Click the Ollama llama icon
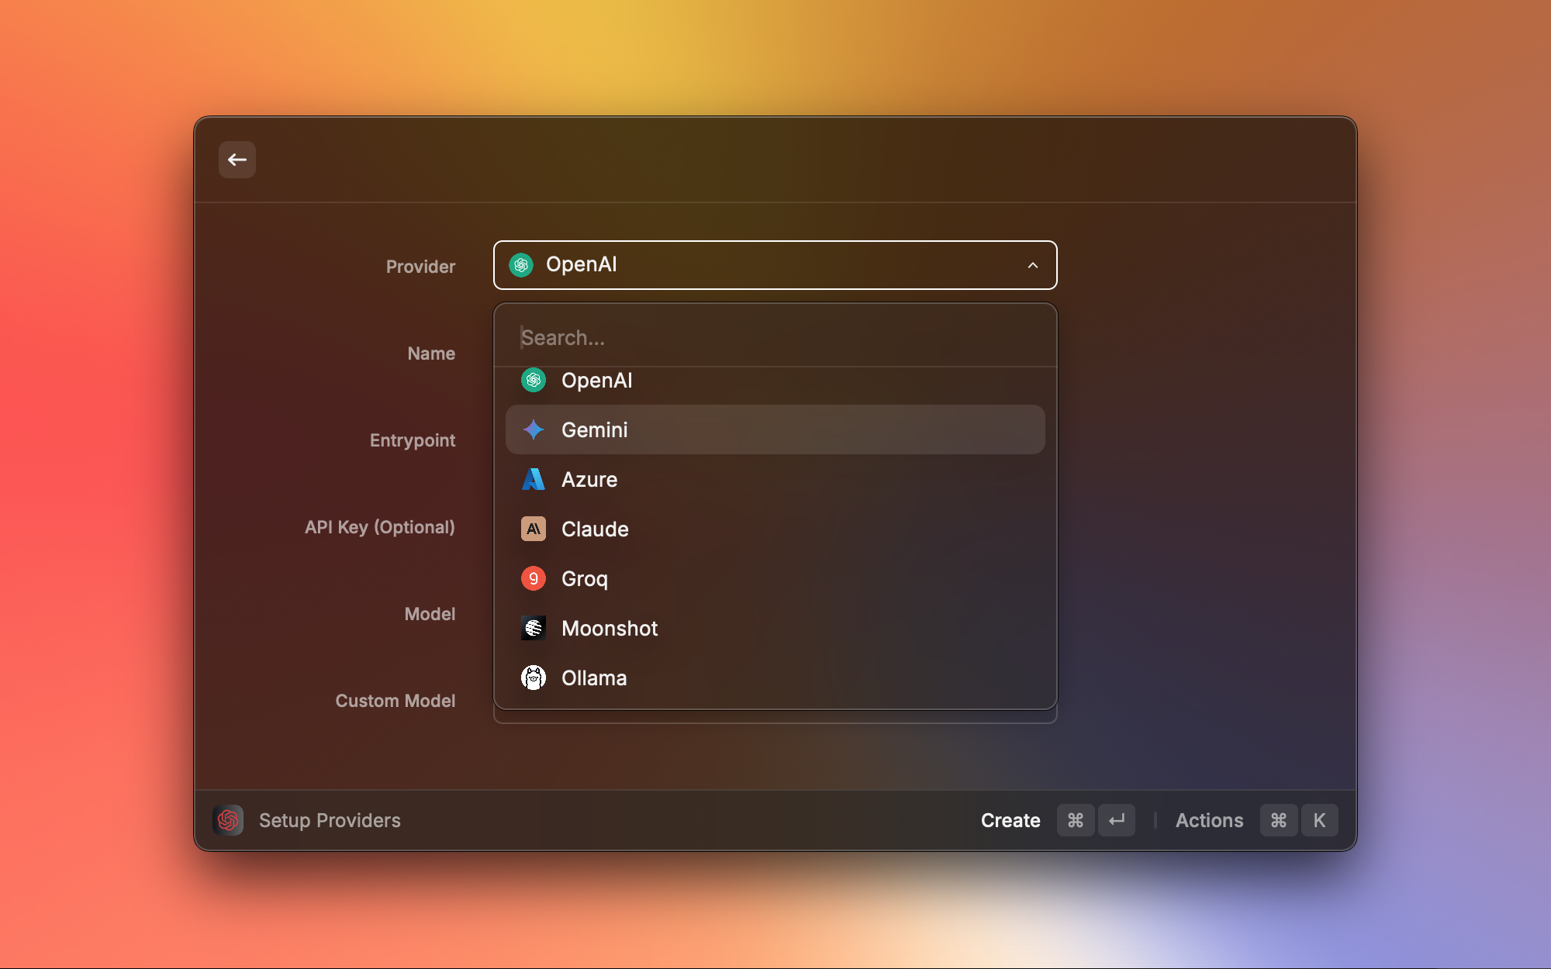 (x=534, y=678)
